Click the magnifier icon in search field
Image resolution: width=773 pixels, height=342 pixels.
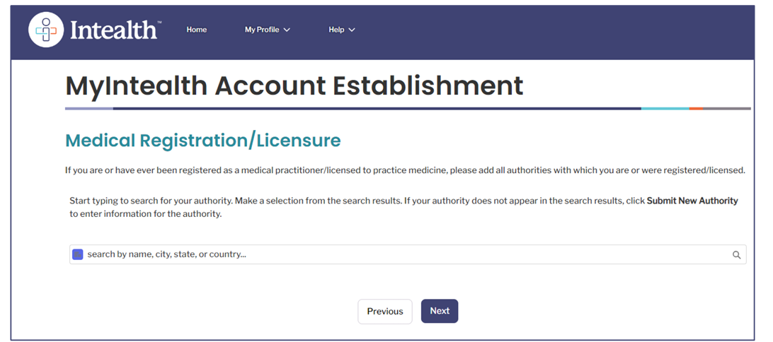tap(736, 255)
